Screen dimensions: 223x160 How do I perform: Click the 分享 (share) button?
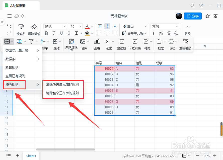pos(192,16)
